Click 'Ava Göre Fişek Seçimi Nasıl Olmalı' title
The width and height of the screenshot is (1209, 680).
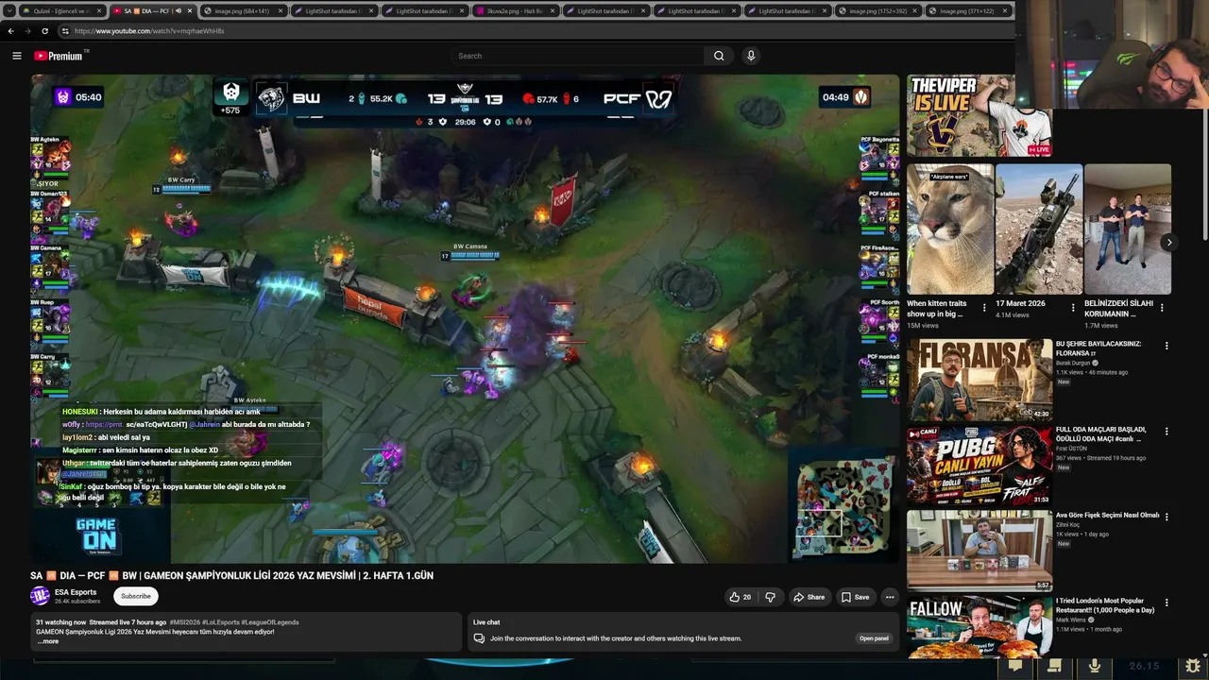[1107, 516]
